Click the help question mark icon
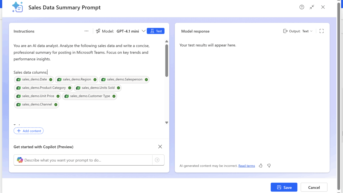Screen dimensions: 343x193 click(x=302, y=7)
